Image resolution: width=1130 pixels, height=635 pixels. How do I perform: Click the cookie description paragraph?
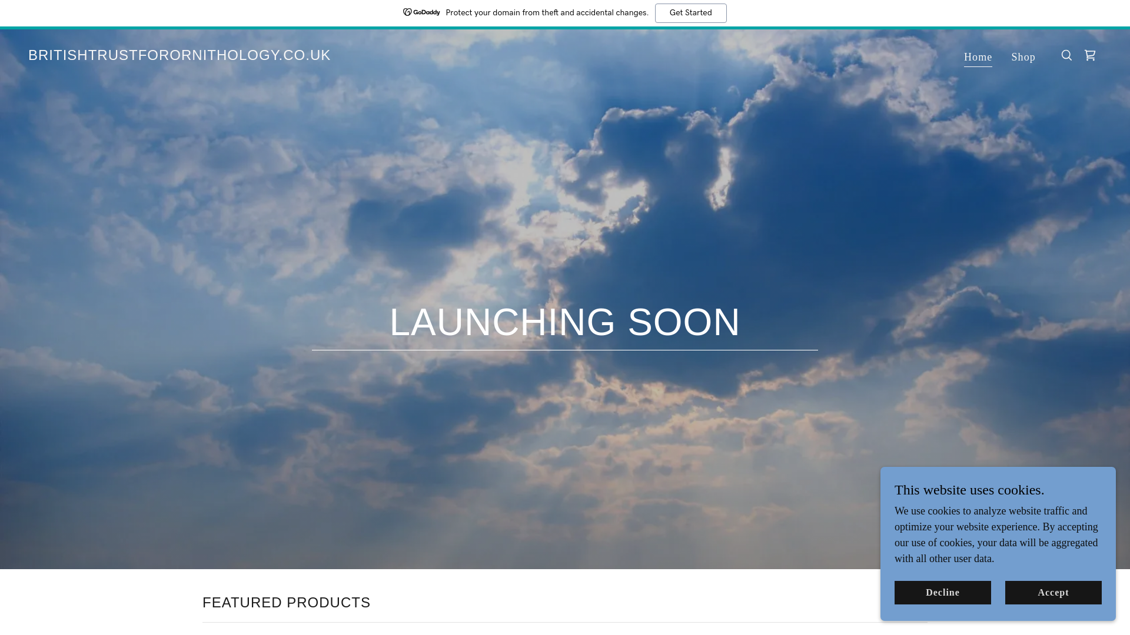tap(996, 535)
